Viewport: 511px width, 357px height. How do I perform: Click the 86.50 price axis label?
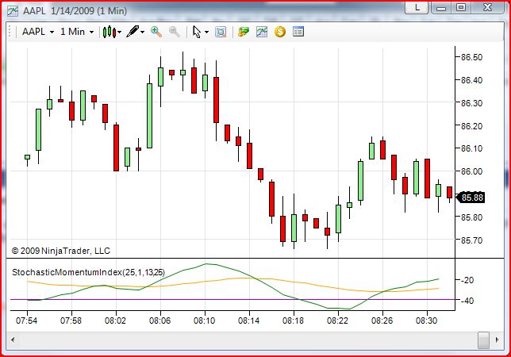471,57
